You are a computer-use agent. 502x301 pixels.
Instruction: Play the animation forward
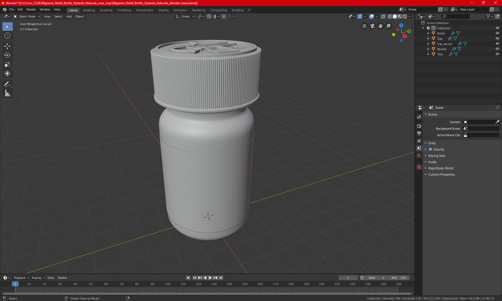pyautogui.click(x=210, y=278)
